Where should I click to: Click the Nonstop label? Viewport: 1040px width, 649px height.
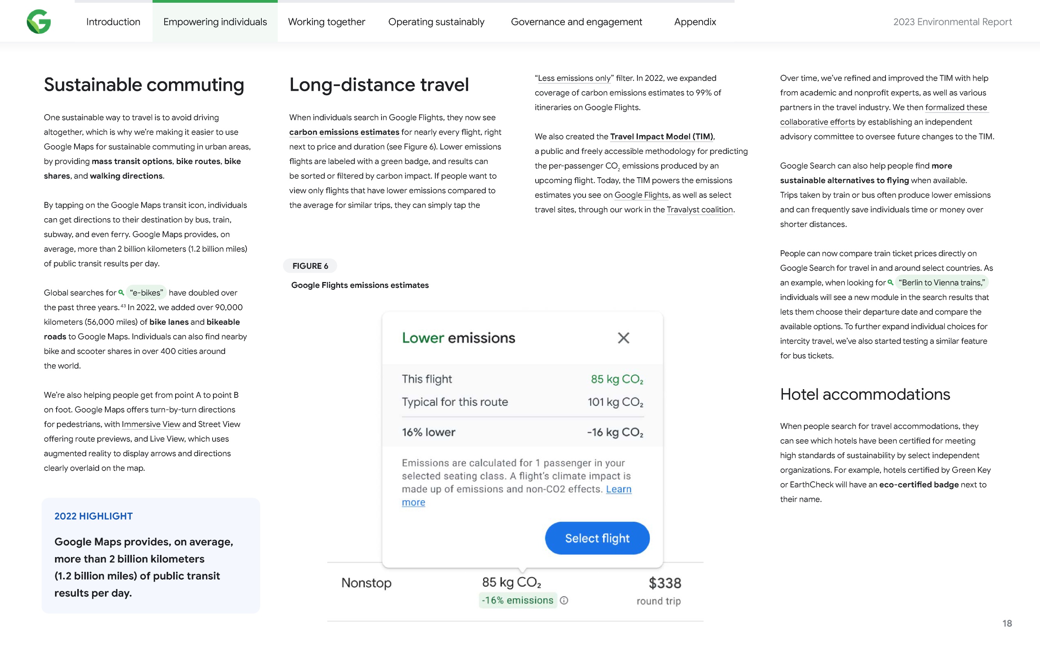pos(366,582)
